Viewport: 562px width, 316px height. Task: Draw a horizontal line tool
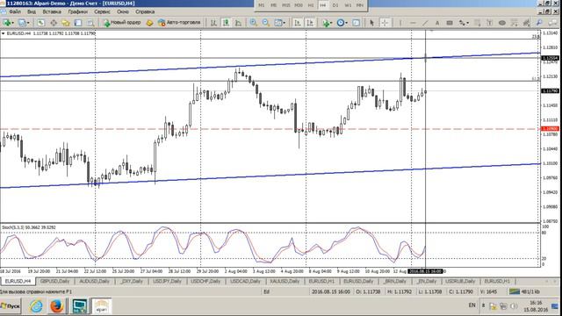pyautogui.click(x=413, y=23)
